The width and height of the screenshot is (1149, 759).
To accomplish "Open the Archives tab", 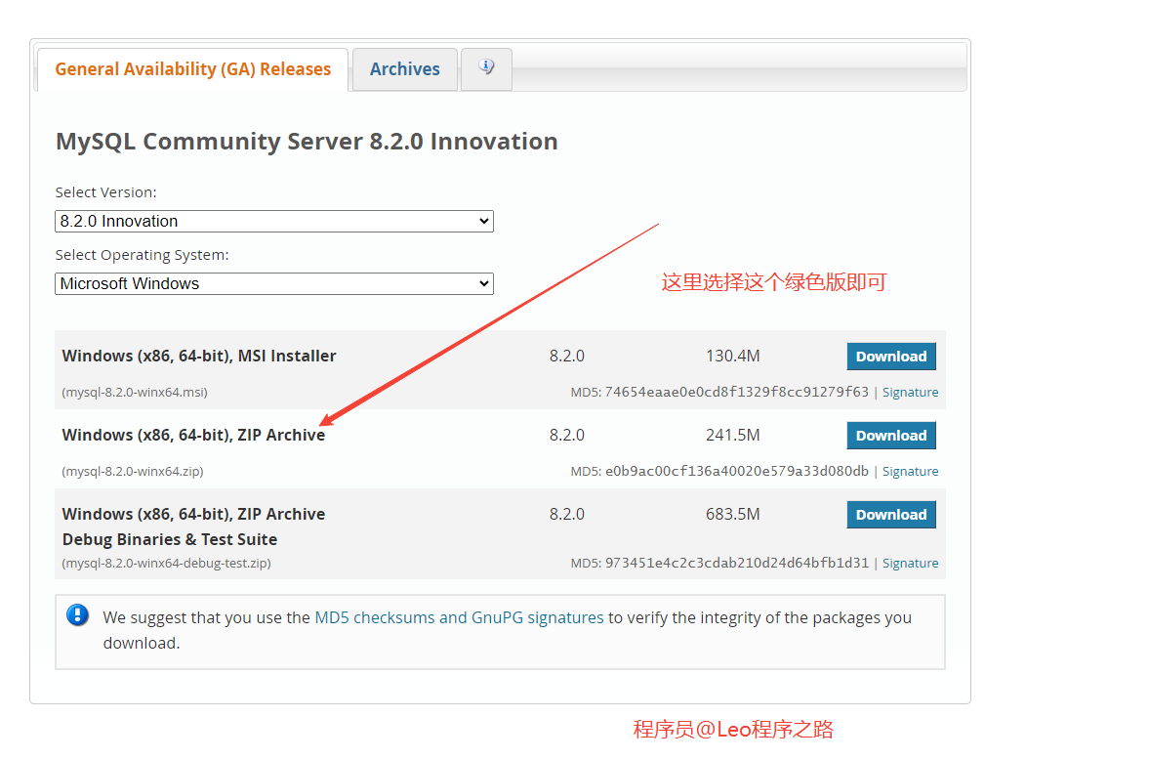I will (404, 69).
